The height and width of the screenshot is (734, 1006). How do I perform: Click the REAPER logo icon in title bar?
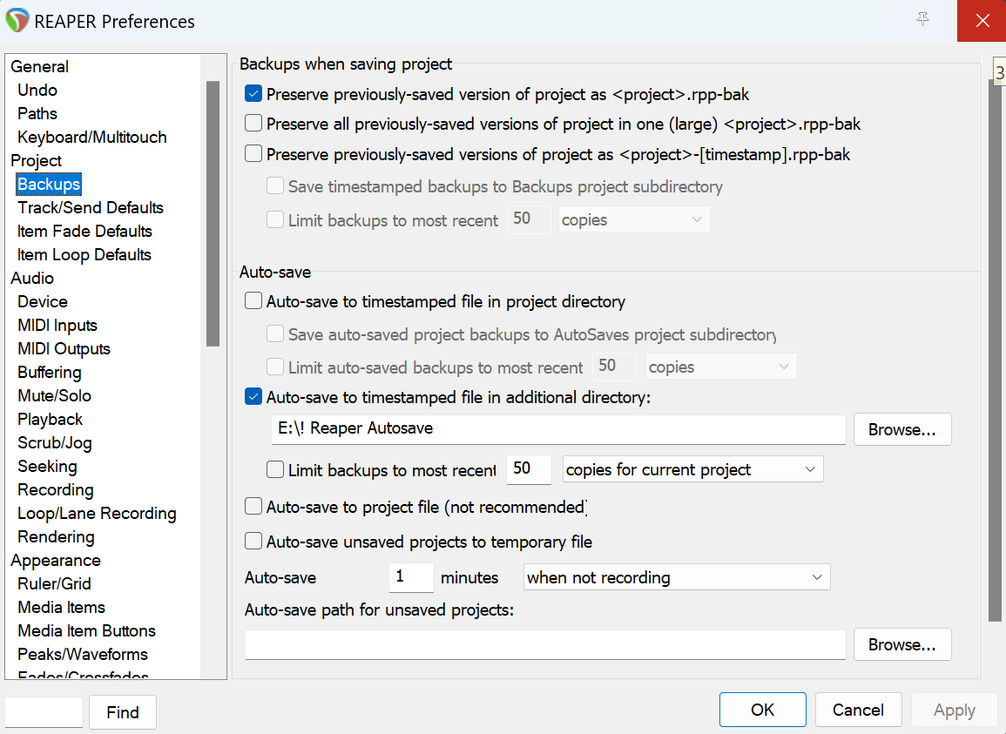(17, 21)
